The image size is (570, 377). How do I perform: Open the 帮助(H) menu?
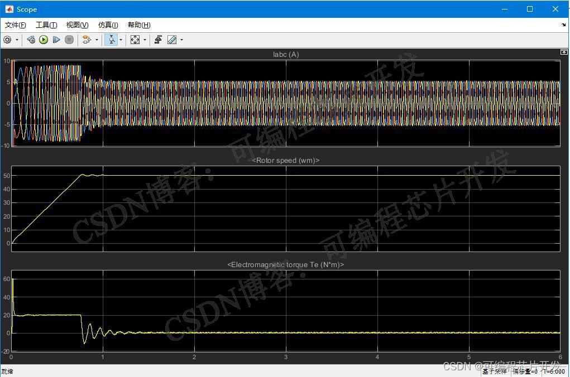tap(139, 25)
